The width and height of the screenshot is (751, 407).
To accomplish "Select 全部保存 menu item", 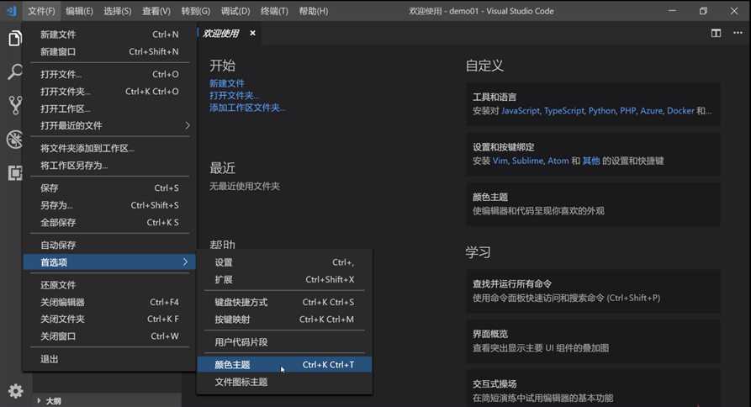I will point(109,222).
